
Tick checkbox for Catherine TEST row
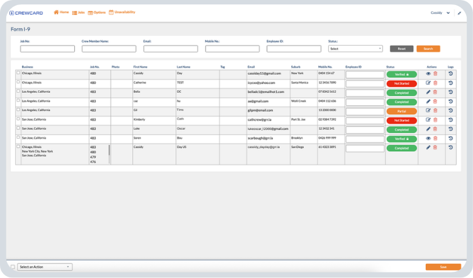click(x=18, y=82)
